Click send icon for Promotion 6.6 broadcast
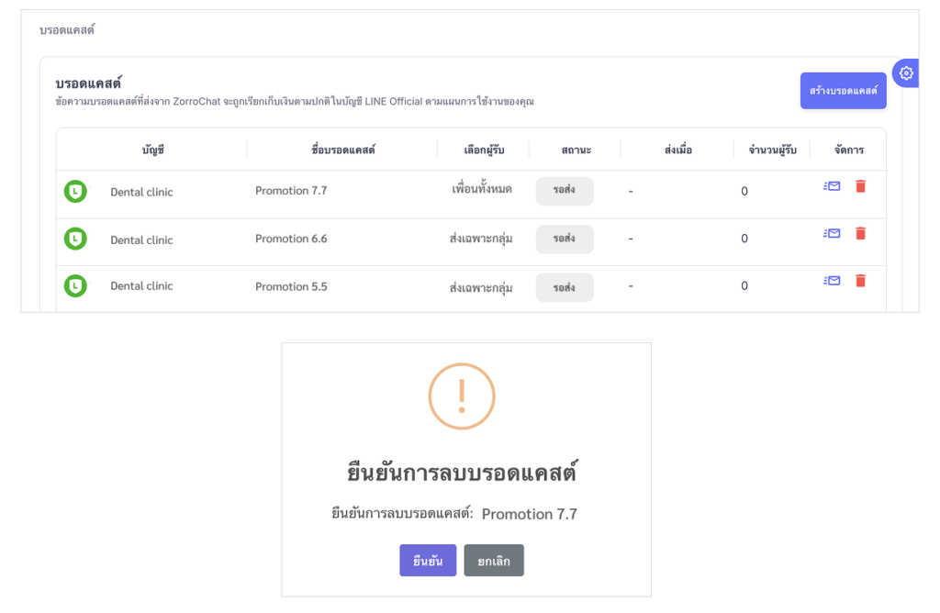This screenshot has width=940, height=613. coord(832,233)
